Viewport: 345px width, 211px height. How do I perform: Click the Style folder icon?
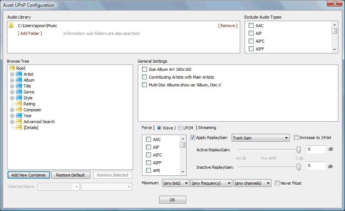point(19,98)
